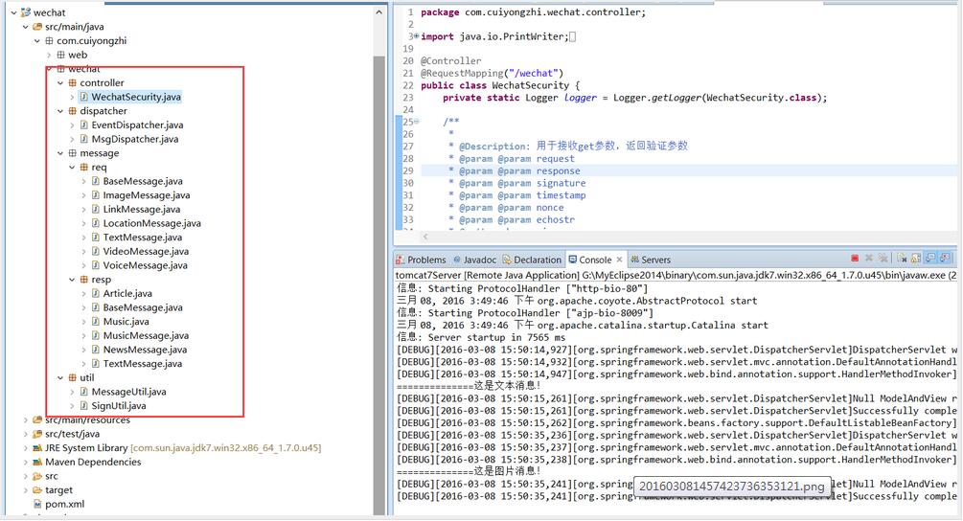The width and height of the screenshot is (963, 521).
Task: Toggle show console on standard error change
Action: (945, 258)
